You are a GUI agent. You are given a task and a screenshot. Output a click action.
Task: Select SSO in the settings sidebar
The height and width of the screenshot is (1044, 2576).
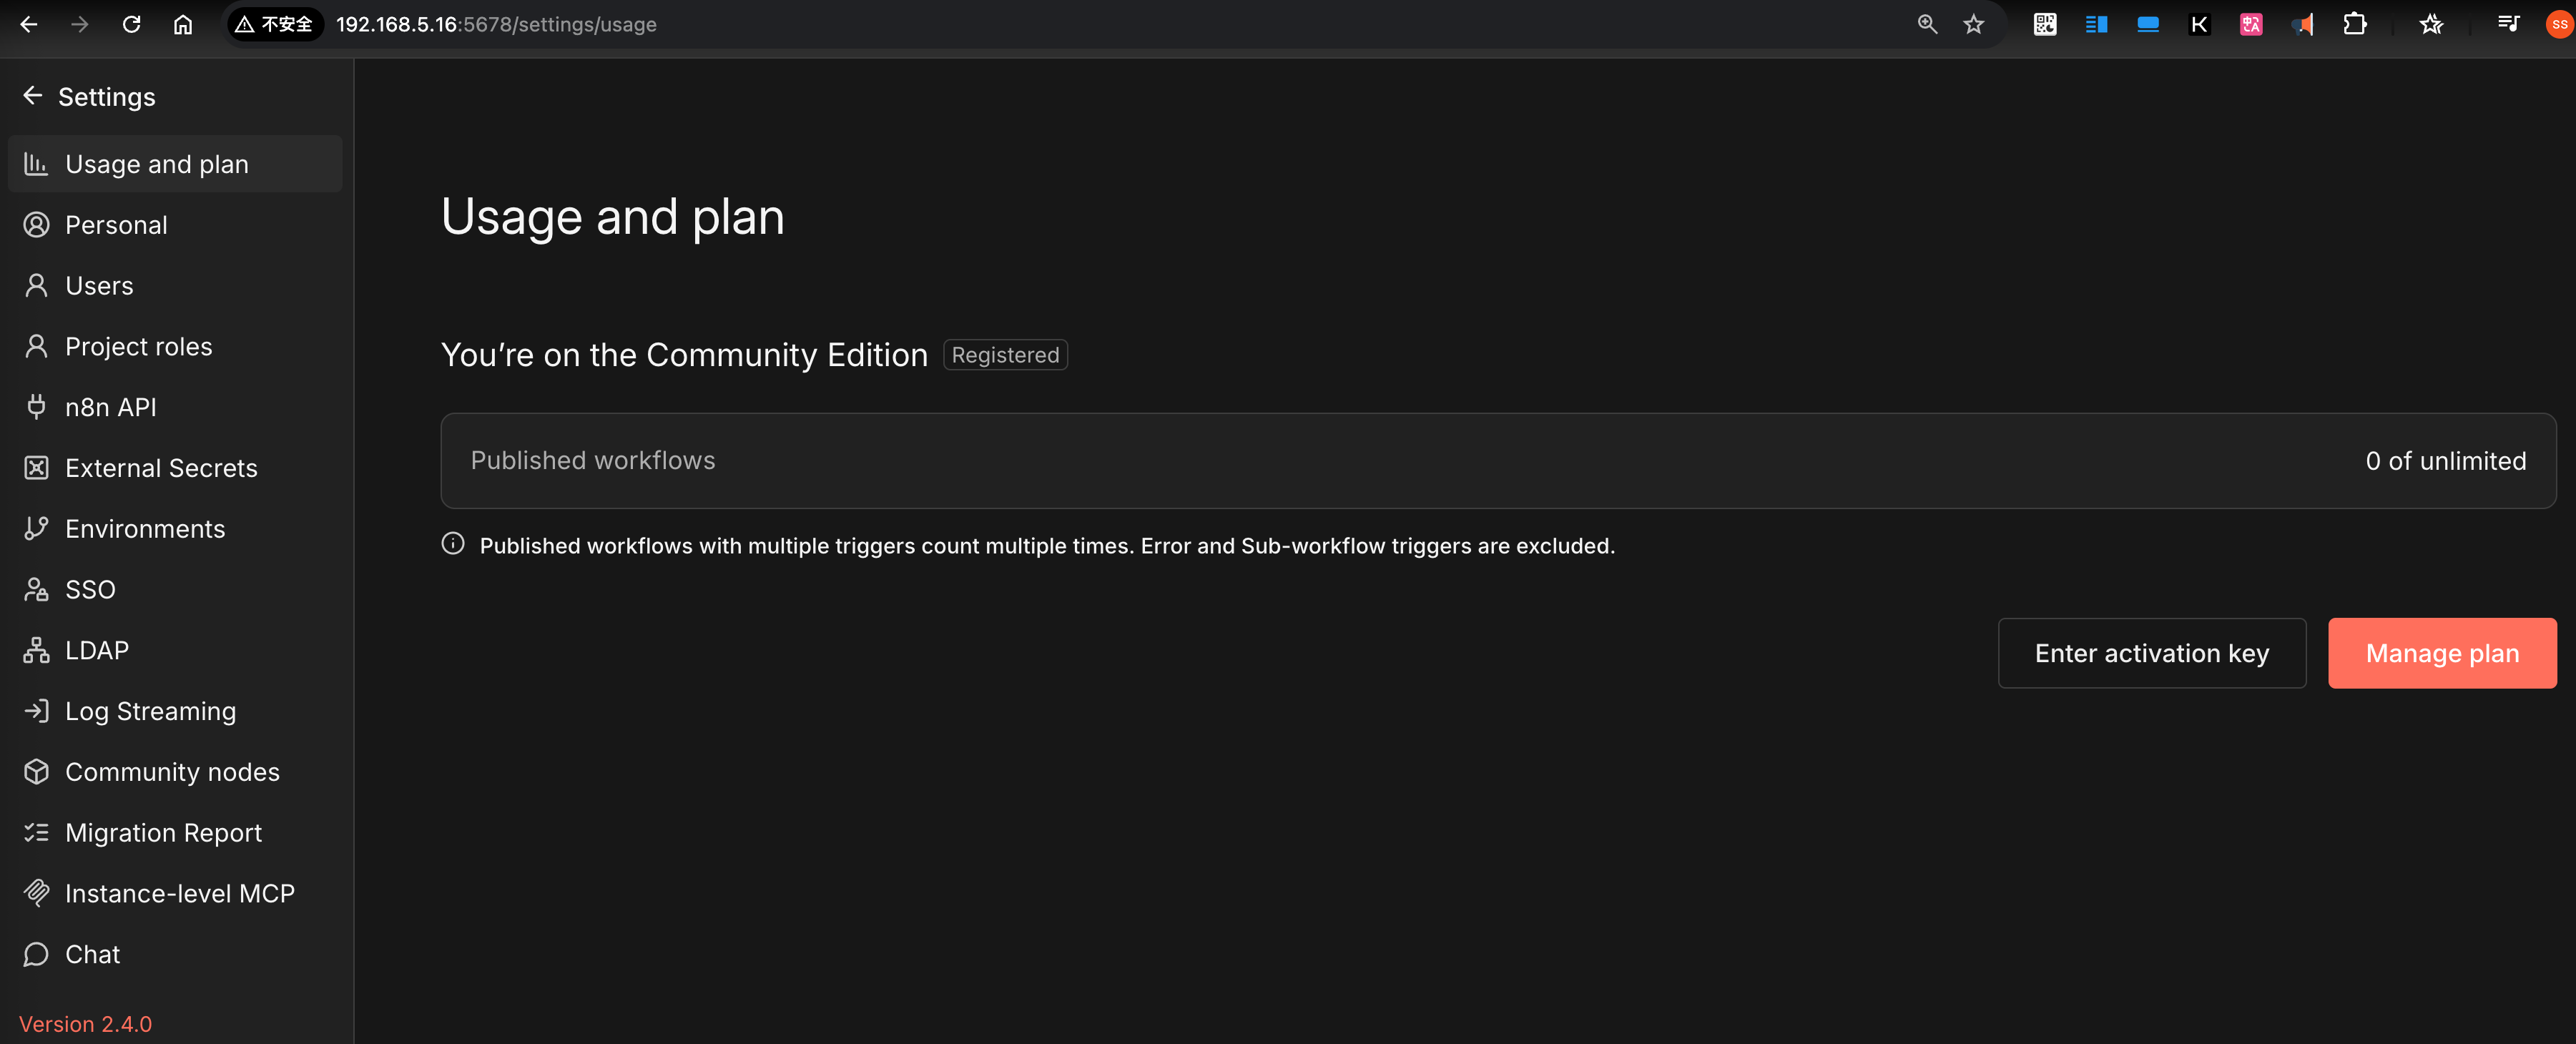pyautogui.click(x=90, y=590)
